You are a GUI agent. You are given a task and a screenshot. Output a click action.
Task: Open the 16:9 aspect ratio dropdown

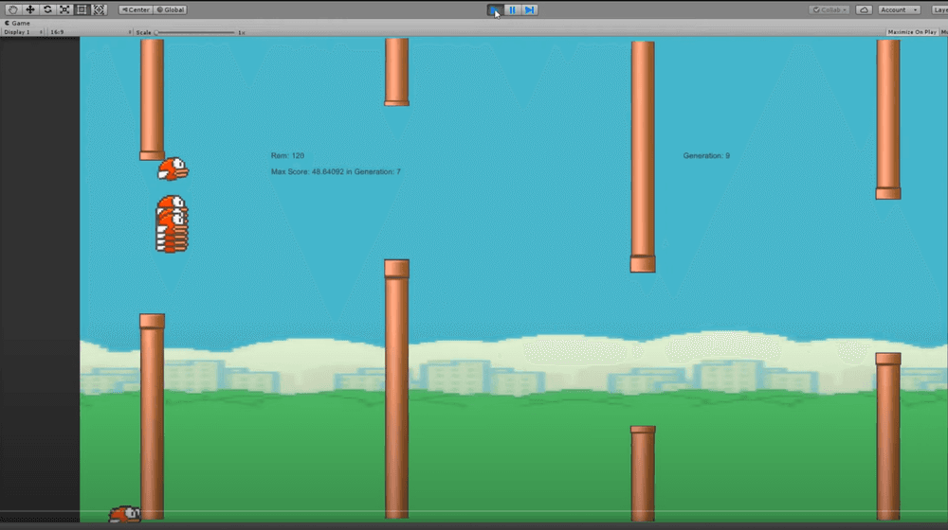pyautogui.click(x=89, y=32)
